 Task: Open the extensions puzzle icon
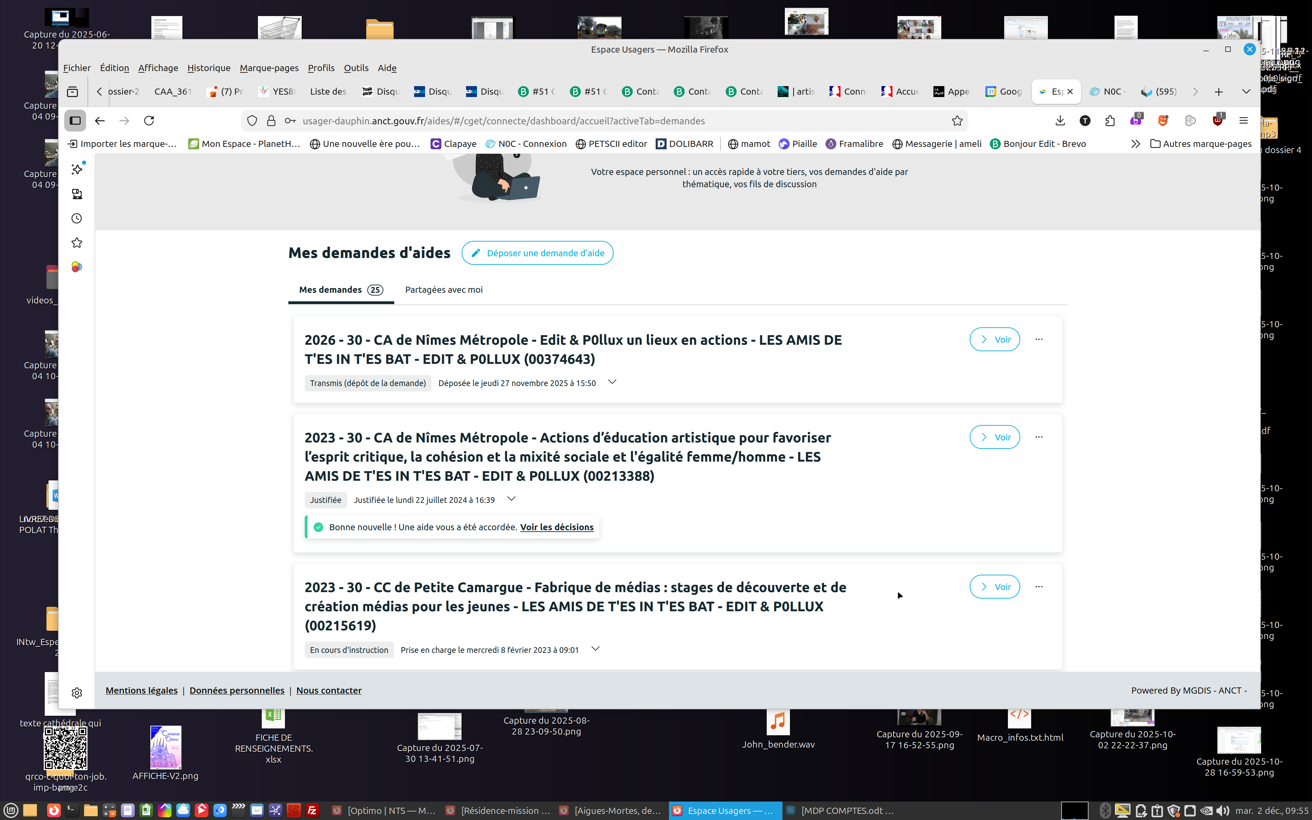click(x=1110, y=120)
